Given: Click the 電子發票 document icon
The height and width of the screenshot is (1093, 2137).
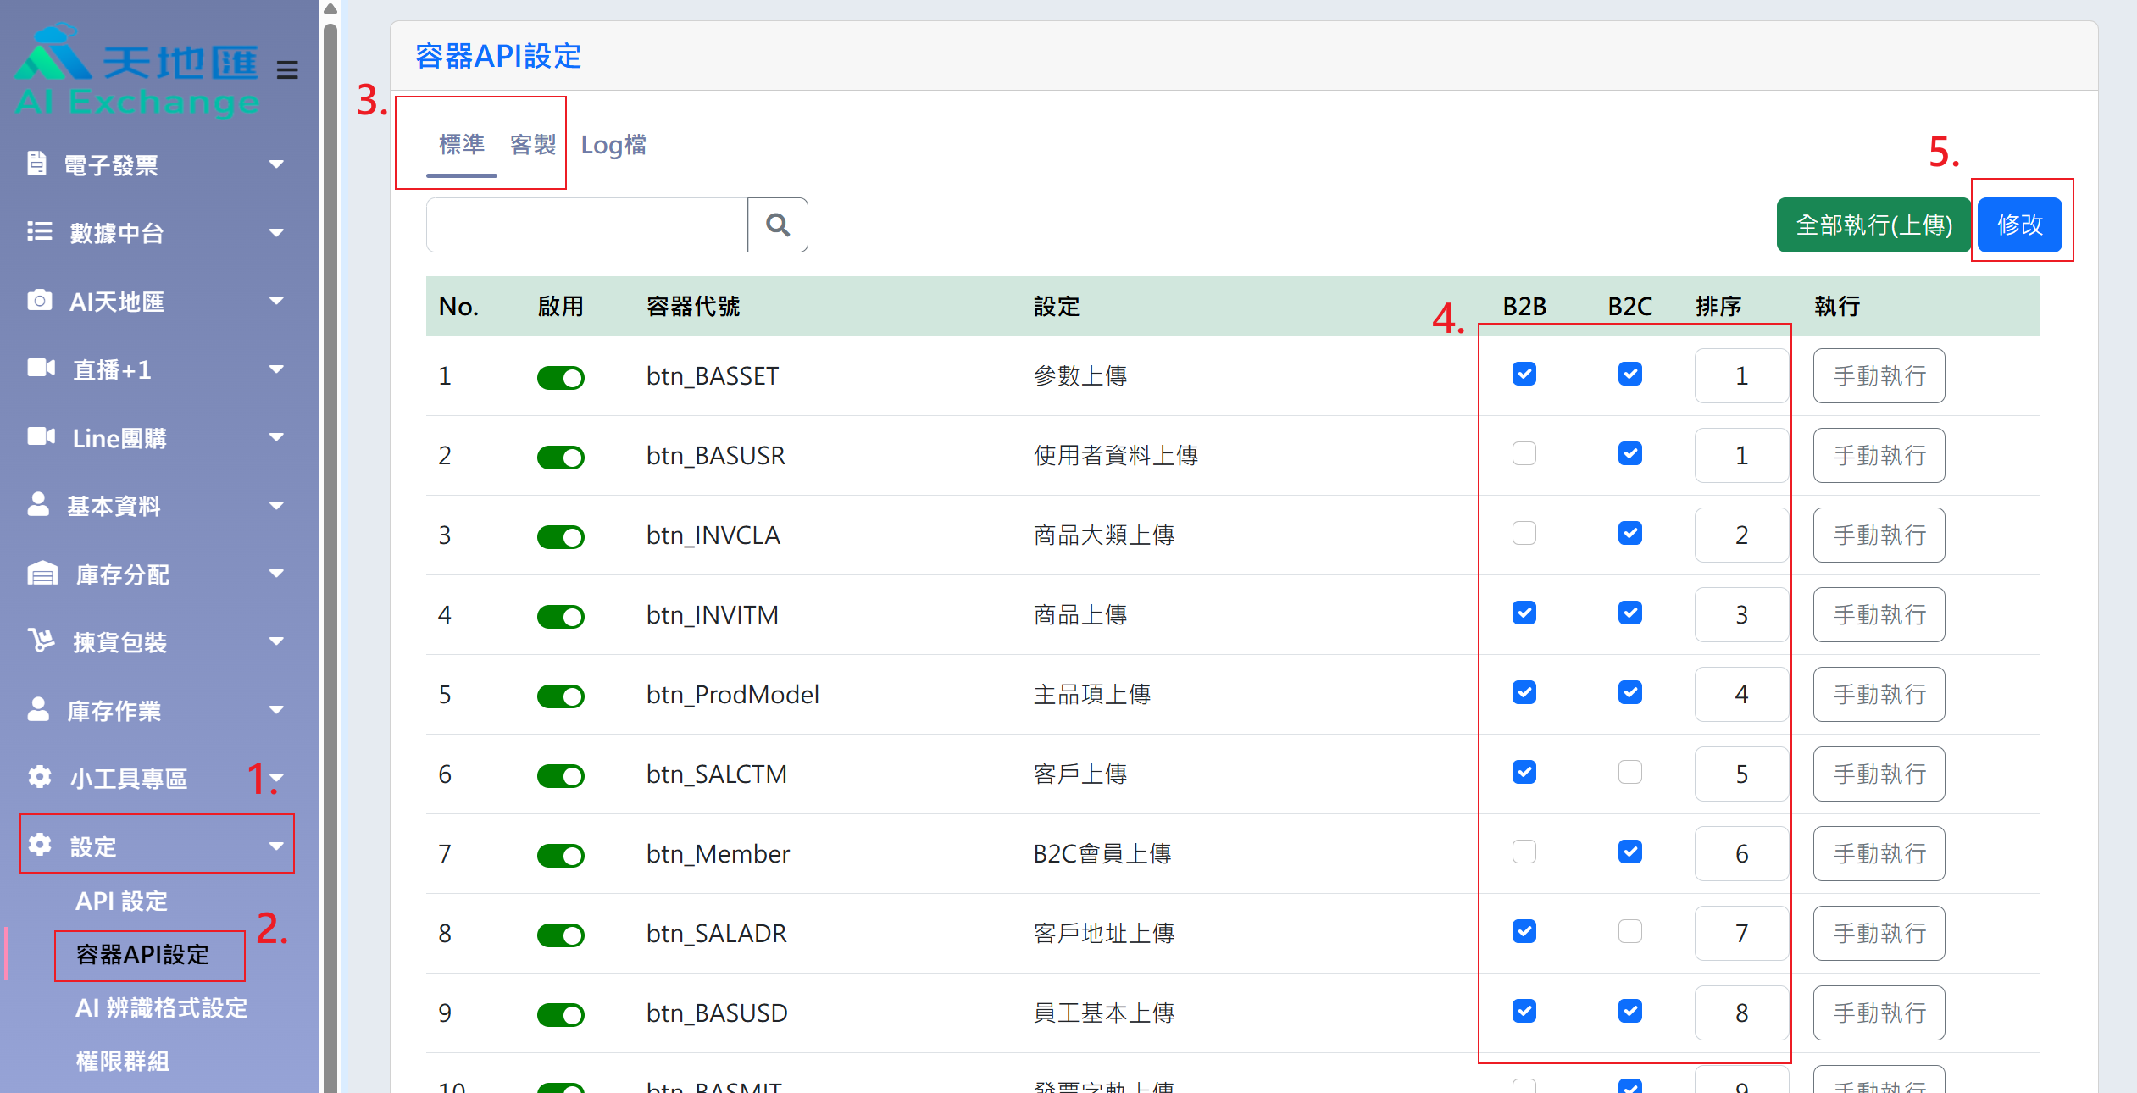Looking at the screenshot, I should [36, 164].
